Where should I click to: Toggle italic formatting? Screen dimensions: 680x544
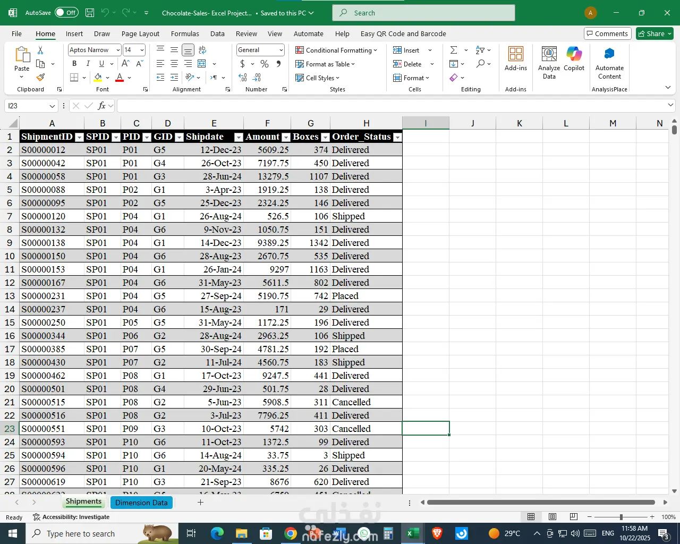point(88,64)
